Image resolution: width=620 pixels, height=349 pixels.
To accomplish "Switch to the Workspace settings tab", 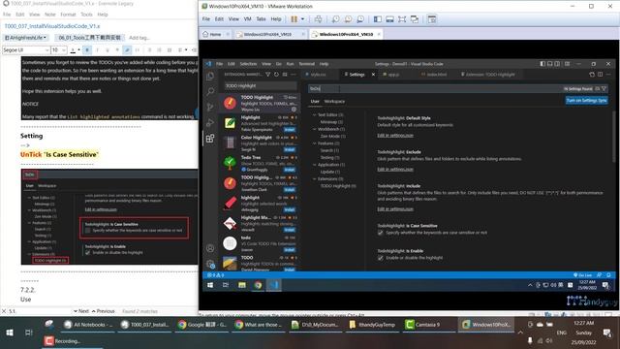I will [x=334, y=101].
